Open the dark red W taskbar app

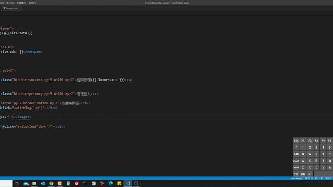[x=102, y=183]
